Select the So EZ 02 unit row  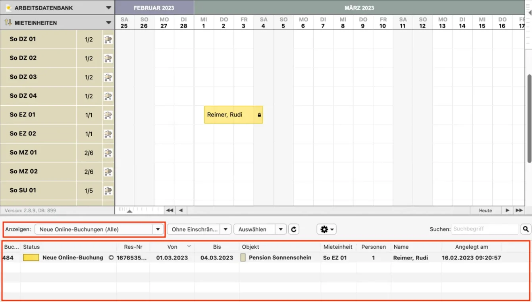(x=57, y=134)
